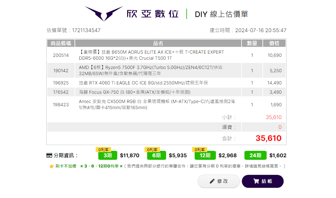This screenshot has width=336, height=198.
Task: Click the 估價單號 1721134547 text
Action: 74,30
